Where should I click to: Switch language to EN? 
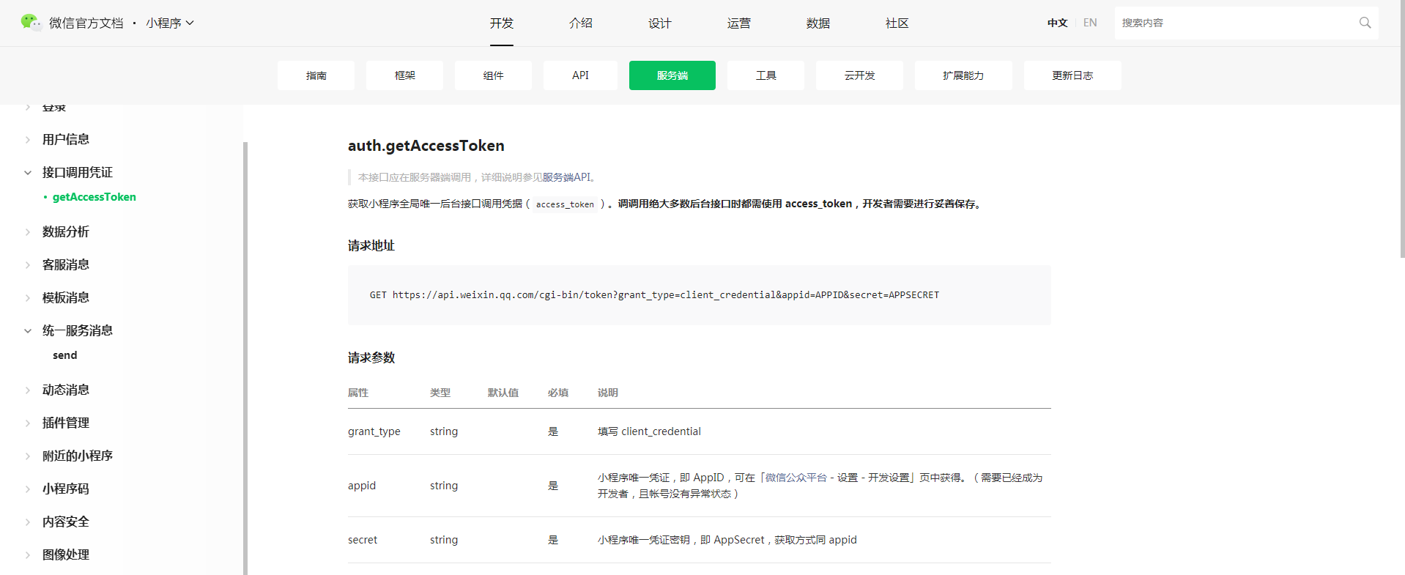click(1090, 23)
